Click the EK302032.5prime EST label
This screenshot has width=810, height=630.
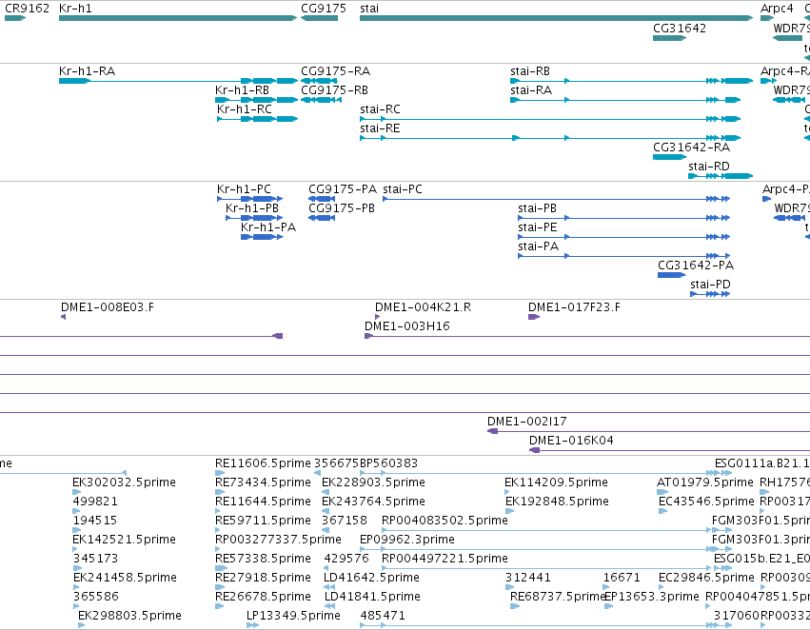(x=124, y=482)
